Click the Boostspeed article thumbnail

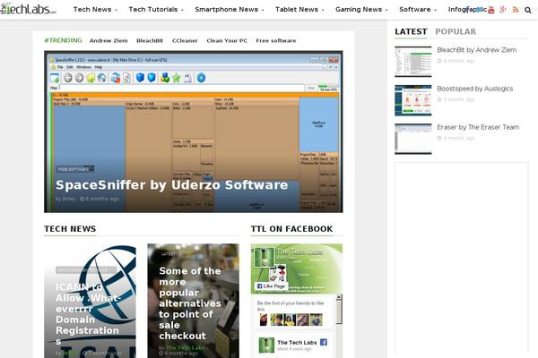tap(412, 100)
